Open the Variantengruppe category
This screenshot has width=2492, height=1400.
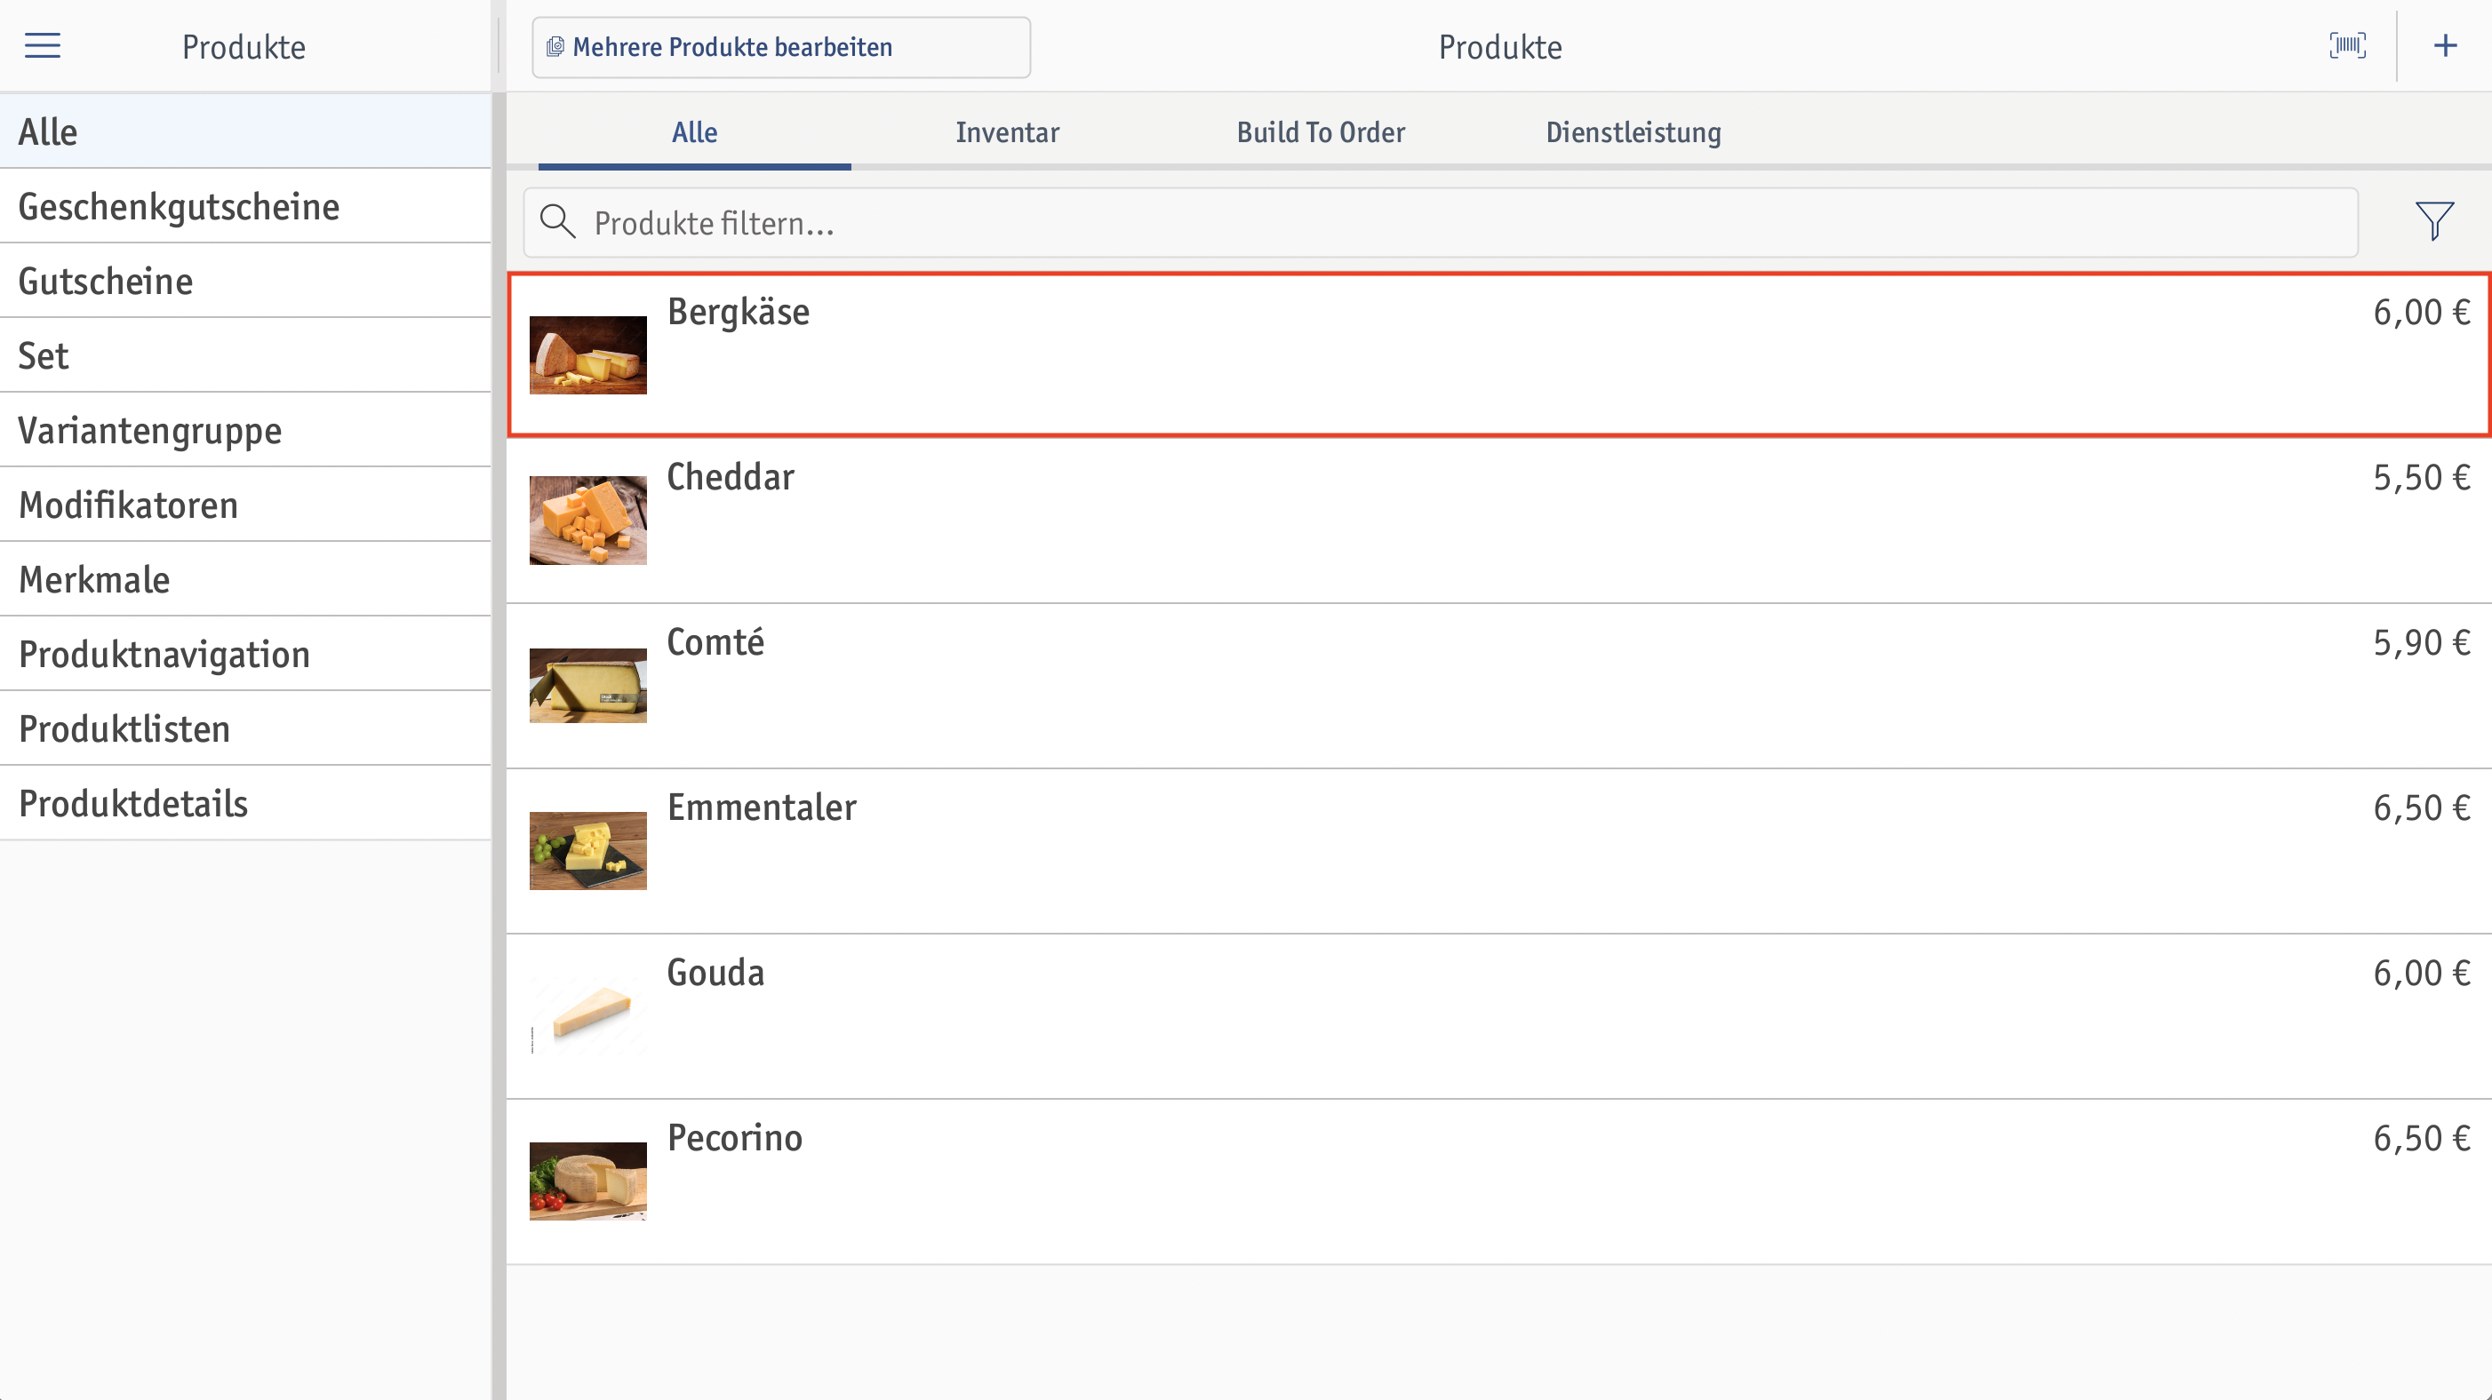click(x=245, y=430)
